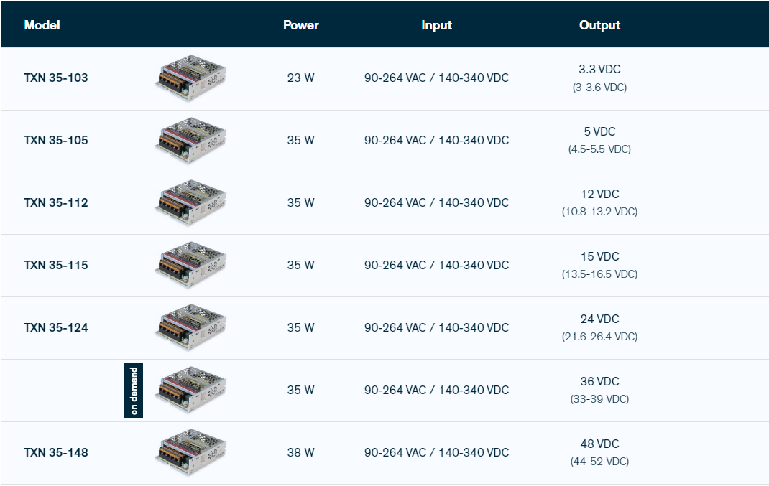Open the TXN 35-105 model link
This screenshot has height=486, width=769.
[x=56, y=141]
